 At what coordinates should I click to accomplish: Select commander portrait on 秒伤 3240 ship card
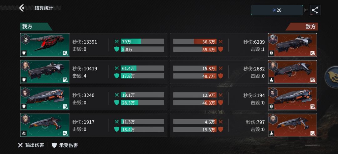click(x=25, y=93)
